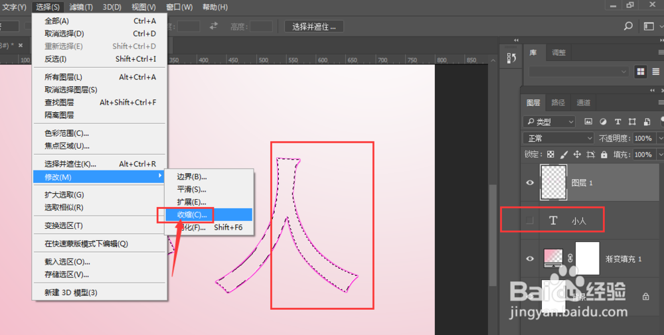664x335 pixels.
Task: Filter layers by adjustment layer icon
Action: click(x=603, y=122)
